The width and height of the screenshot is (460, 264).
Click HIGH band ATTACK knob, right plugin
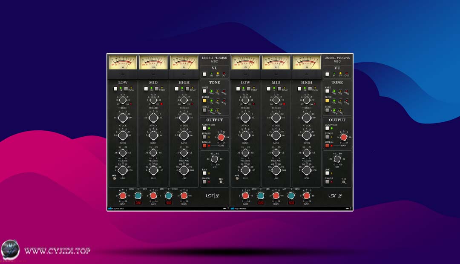307,118
